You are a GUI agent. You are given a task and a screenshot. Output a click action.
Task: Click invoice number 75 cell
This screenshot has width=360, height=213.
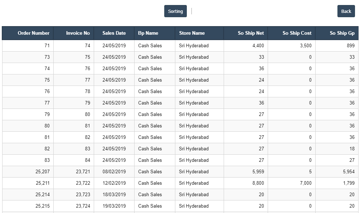click(x=87, y=57)
